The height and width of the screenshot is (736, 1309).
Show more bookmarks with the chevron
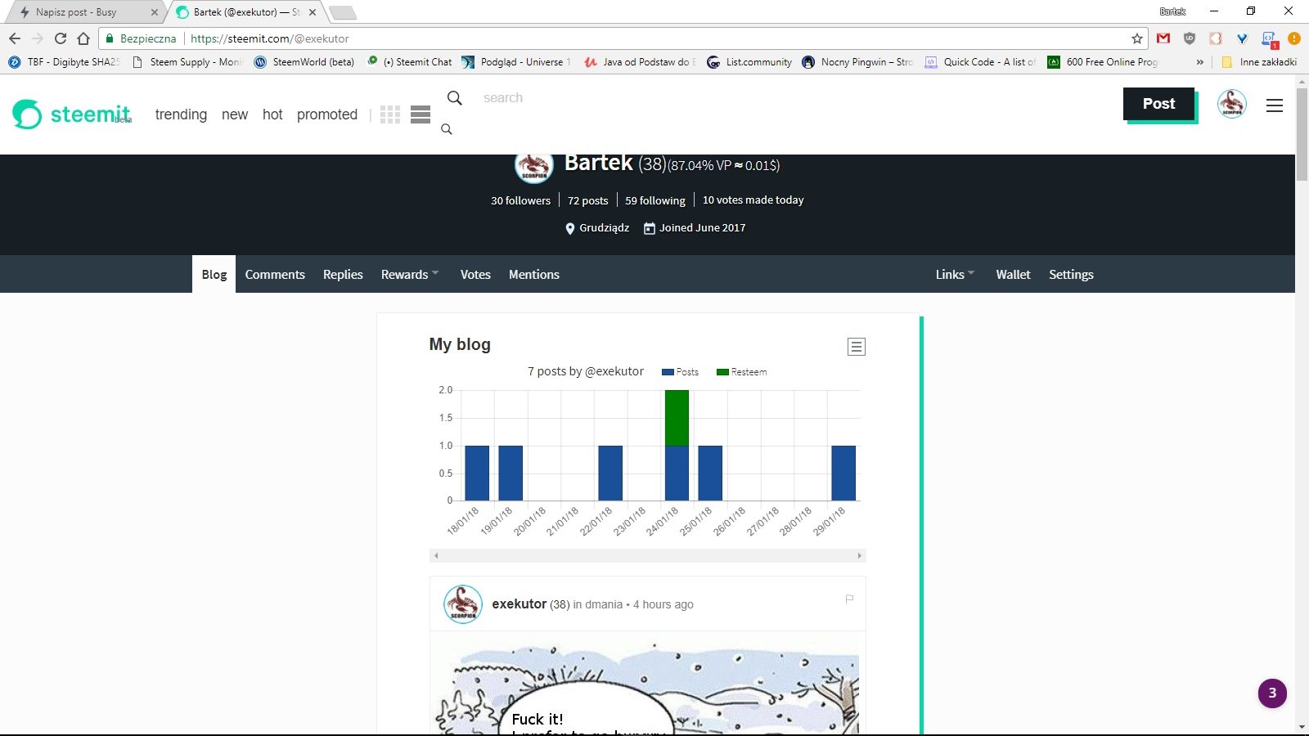(1200, 61)
